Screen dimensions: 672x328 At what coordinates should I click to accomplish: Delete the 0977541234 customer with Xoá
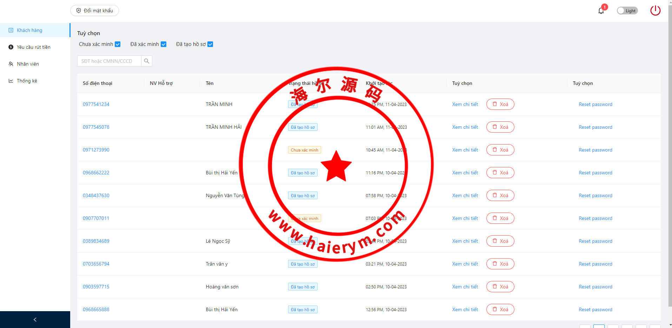[500, 104]
